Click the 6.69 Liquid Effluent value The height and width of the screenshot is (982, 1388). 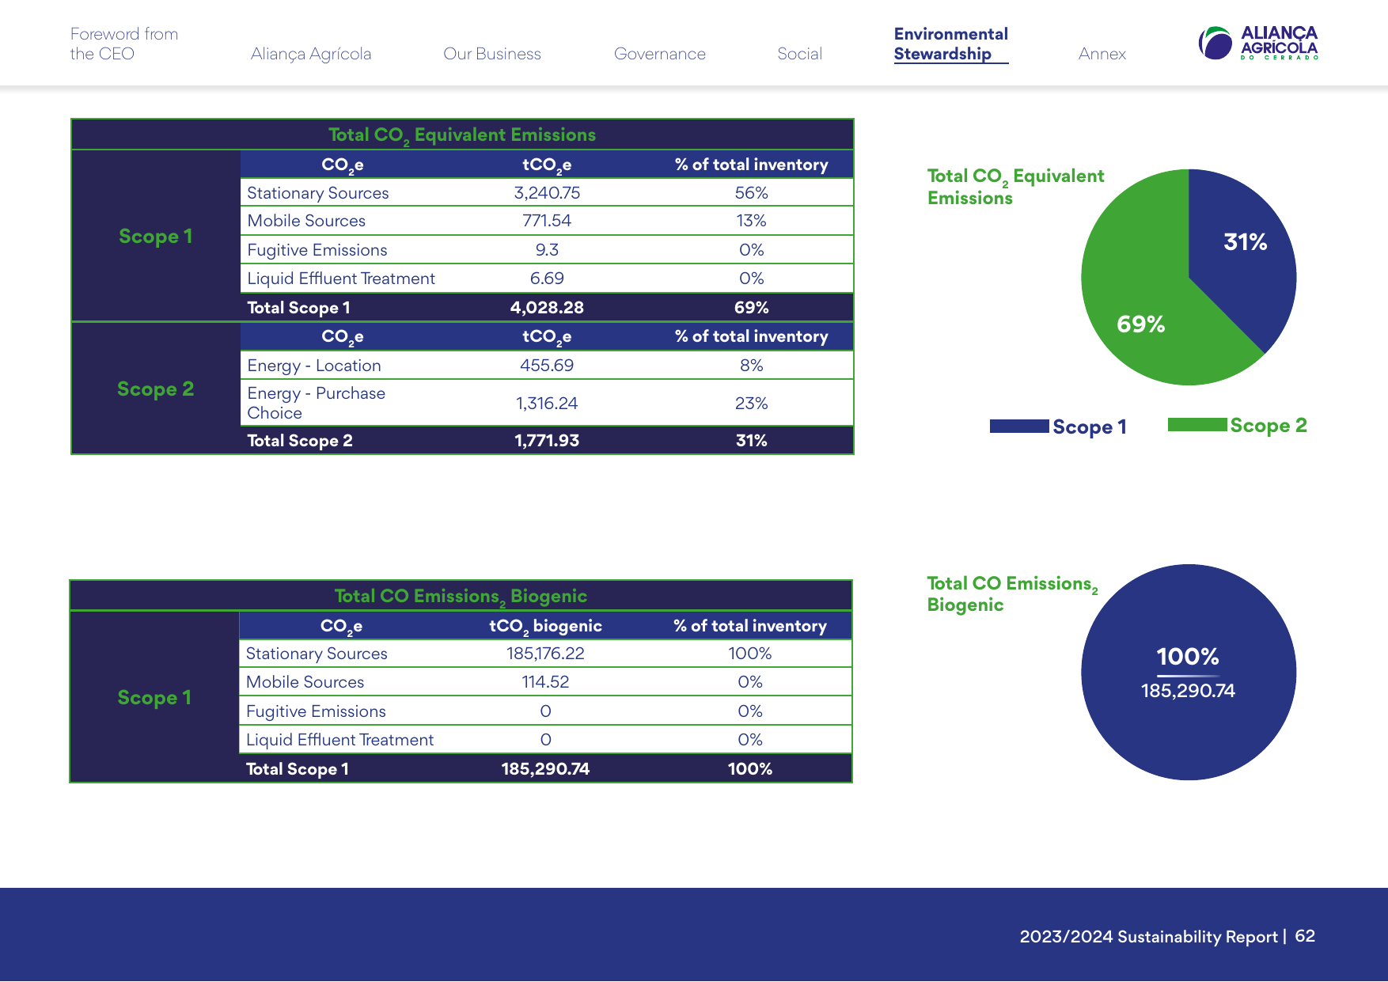pyautogui.click(x=547, y=279)
